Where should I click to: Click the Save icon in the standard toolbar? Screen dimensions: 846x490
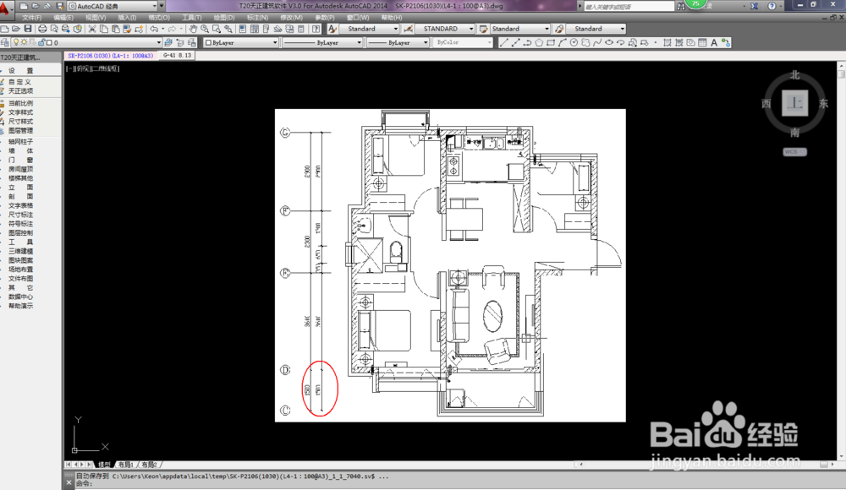(x=28, y=29)
